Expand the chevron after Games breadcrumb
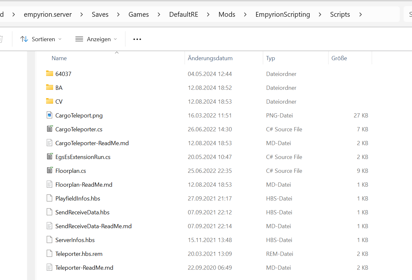This screenshot has height=280, width=412. click(159, 14)
